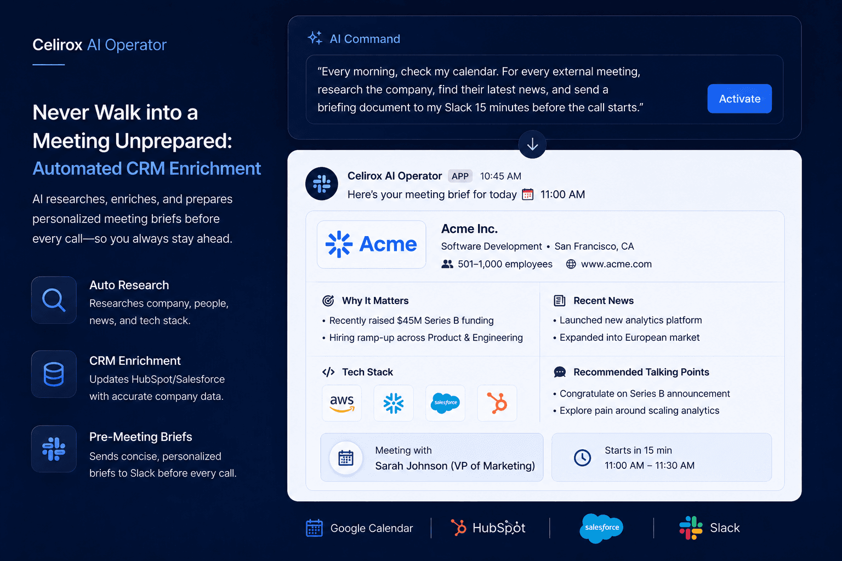Screen dimensions: 842x561
Task: Click the APP badge next to Celirox AI Operator
Action: [460, 176]
